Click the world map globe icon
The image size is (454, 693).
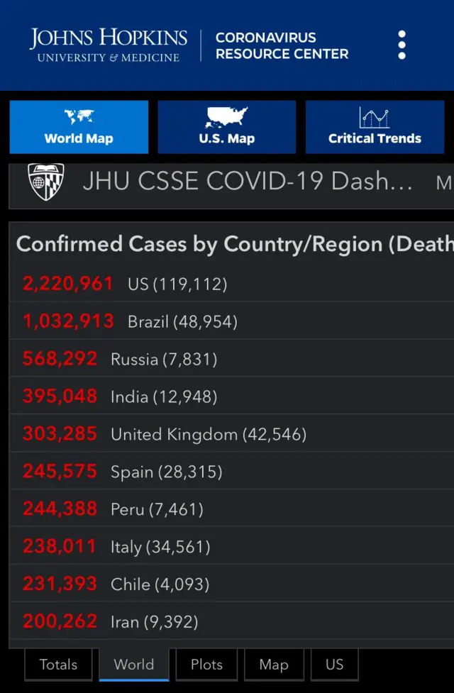[79, 117]
